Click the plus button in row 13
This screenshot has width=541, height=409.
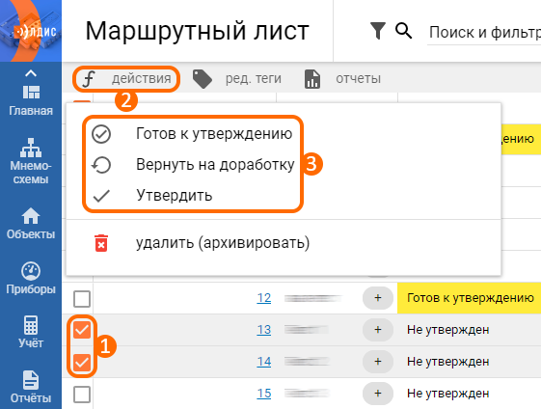[x=378, y=330]
